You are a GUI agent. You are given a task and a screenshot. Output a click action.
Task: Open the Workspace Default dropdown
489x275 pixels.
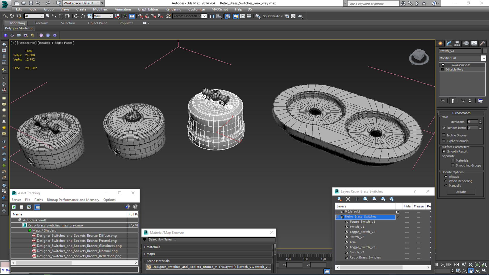(x=81, y=3)
